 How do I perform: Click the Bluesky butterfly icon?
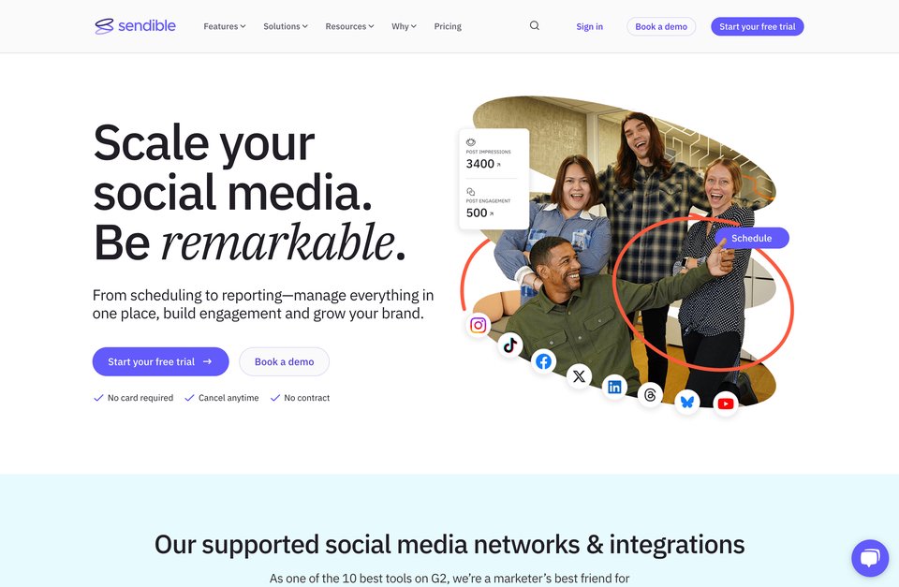point(686,402)
